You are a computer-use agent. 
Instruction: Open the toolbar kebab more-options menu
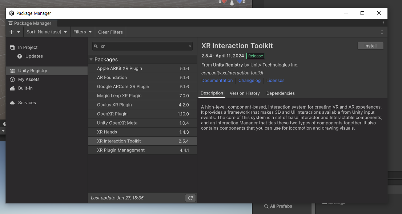[382, 32]
